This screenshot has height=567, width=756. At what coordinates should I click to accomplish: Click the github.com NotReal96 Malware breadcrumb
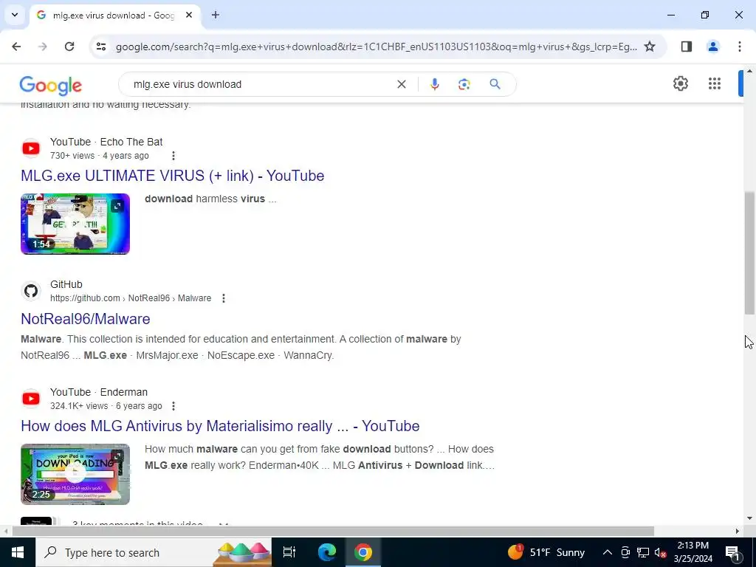[x=131, y=298]
